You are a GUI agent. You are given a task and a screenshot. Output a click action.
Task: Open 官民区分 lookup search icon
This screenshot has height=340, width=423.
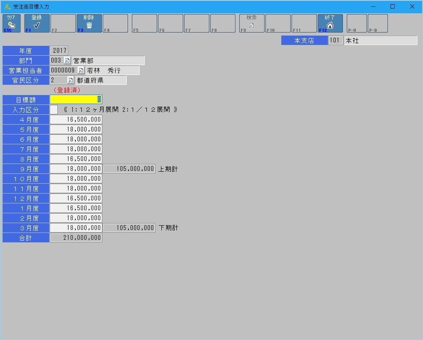click(x=71, y=81)
